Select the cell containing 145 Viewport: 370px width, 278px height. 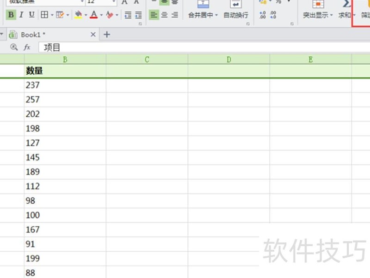click(x=65, y=158)
